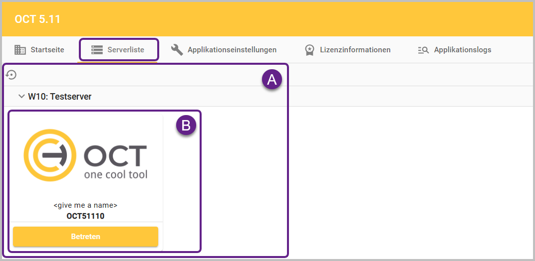This screenshot has height=261, width=535.
Task: Switch to the Serverliste tab
Action: click(x=126, y=50)
